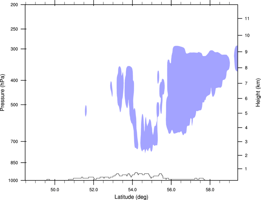
Task: Click the small isolated blue blob near 51.6 degrees
Action: click(x=86, y=111)
